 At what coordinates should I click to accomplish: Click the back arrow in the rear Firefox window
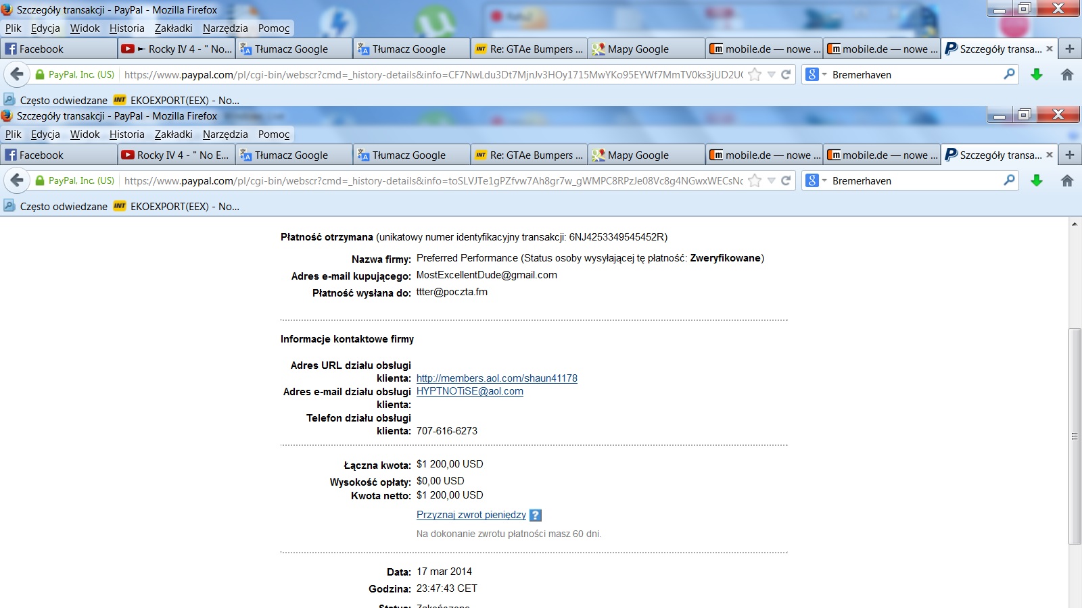point(17,74)
